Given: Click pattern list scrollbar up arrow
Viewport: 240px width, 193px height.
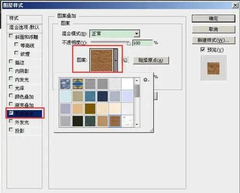Looking at the screenshot, I should point(137,81).
